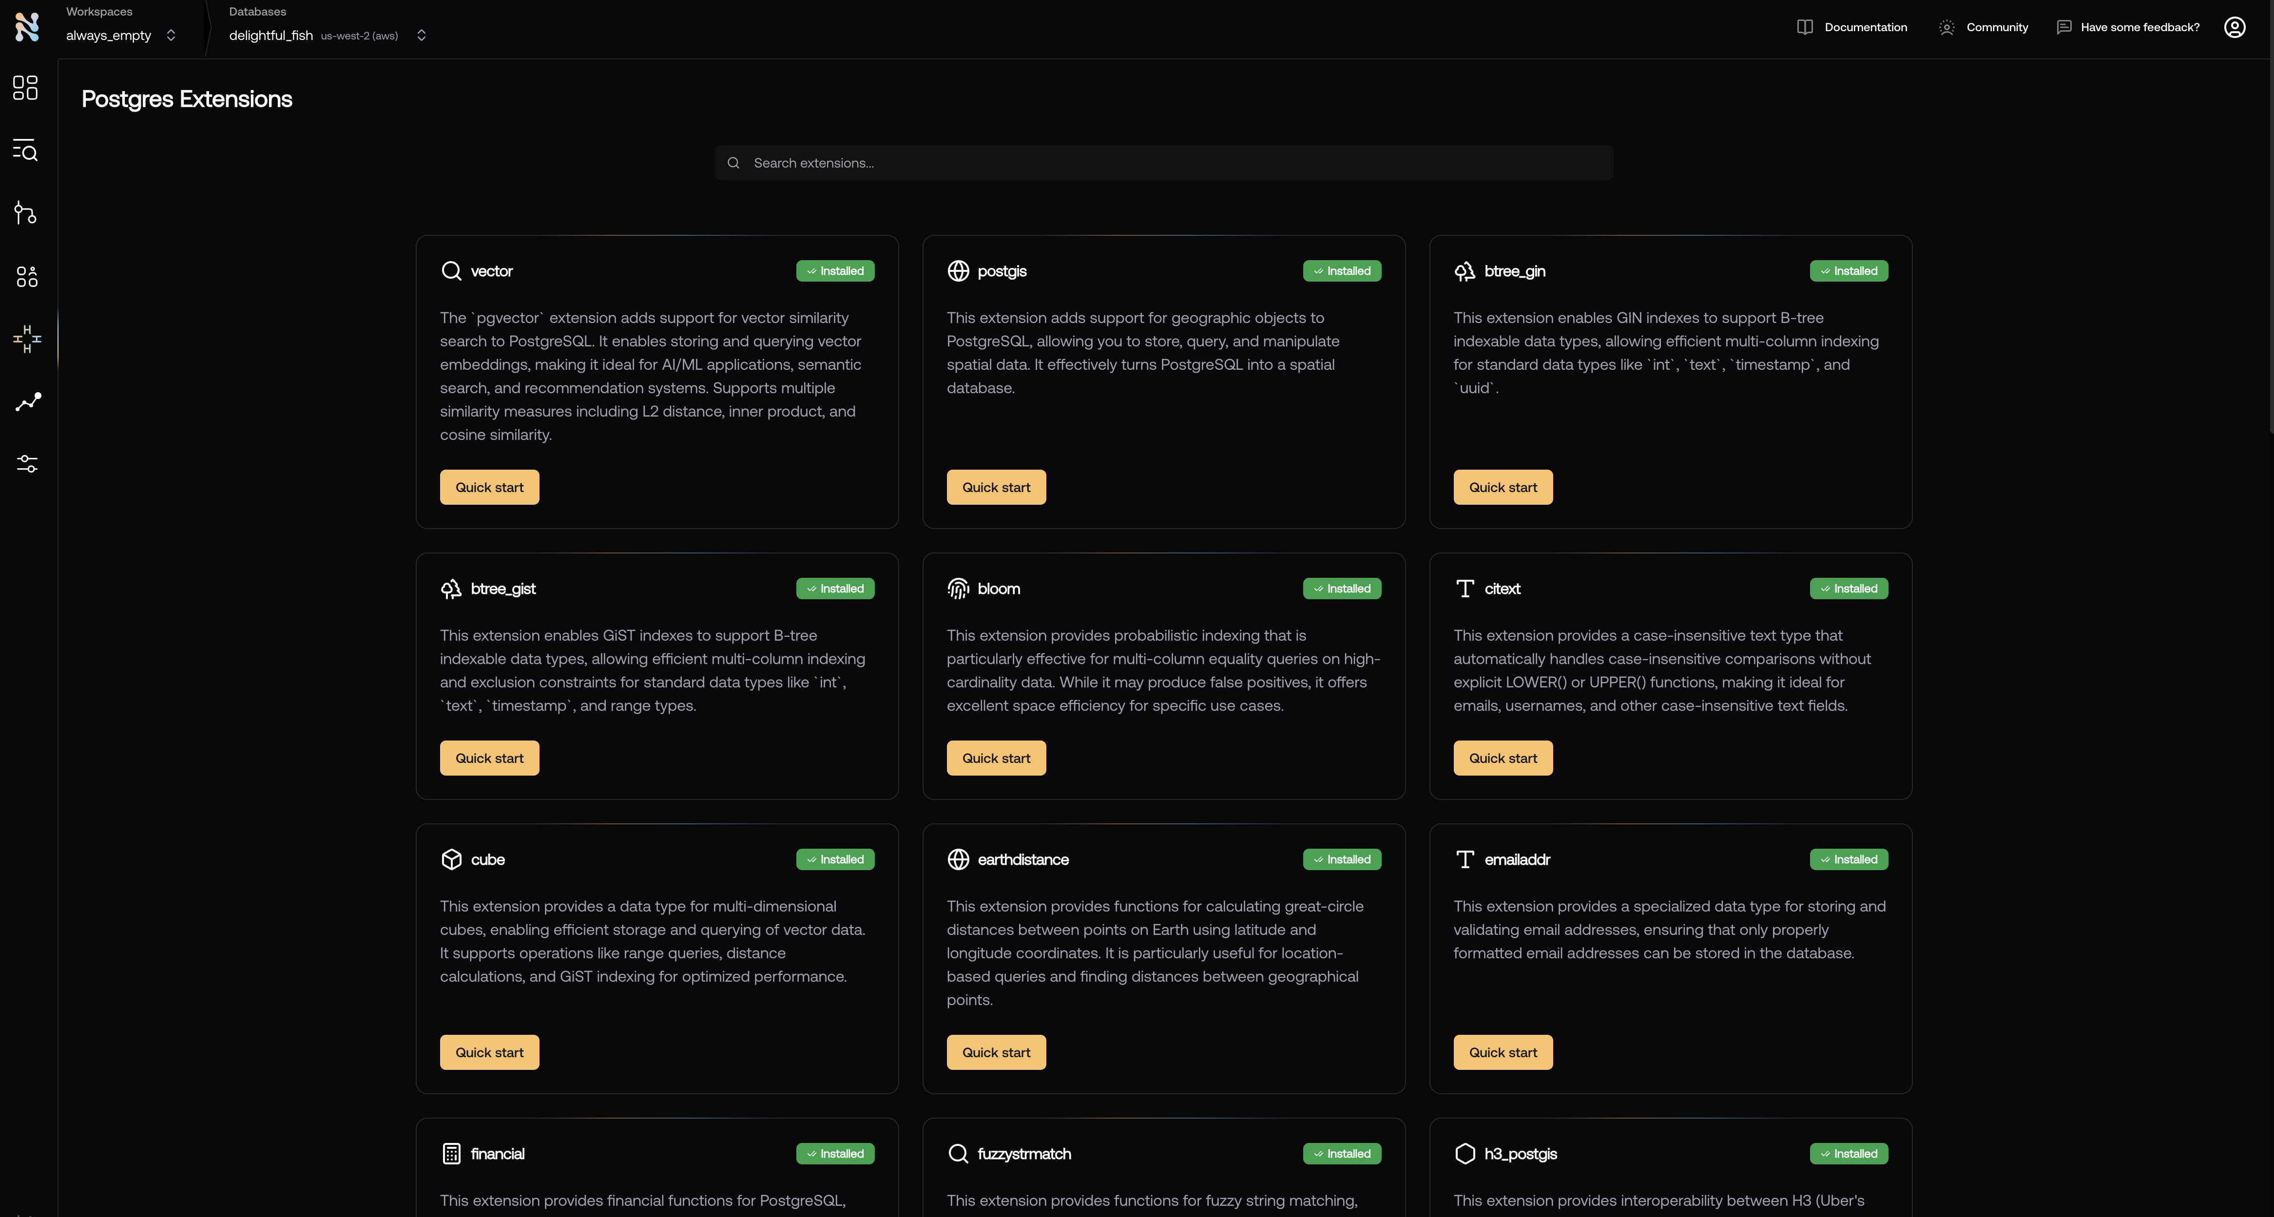Open the dashboard grid icon in the sidebar
Image resolution: width=2274 pixels, height=1217 pixels.
(x=26, y=87)
